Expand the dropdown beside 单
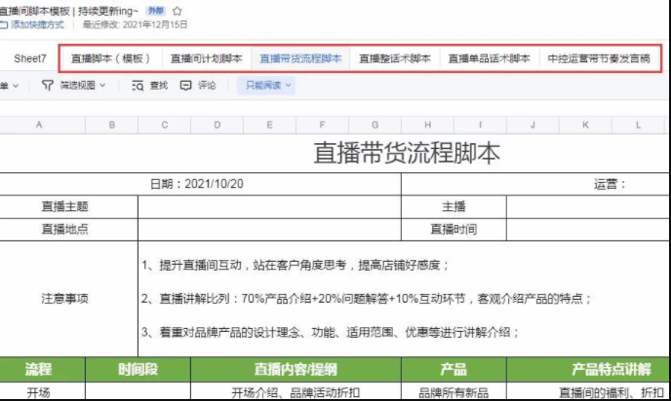The height and width of the screenshot is (401, 671). pos(16,86)
